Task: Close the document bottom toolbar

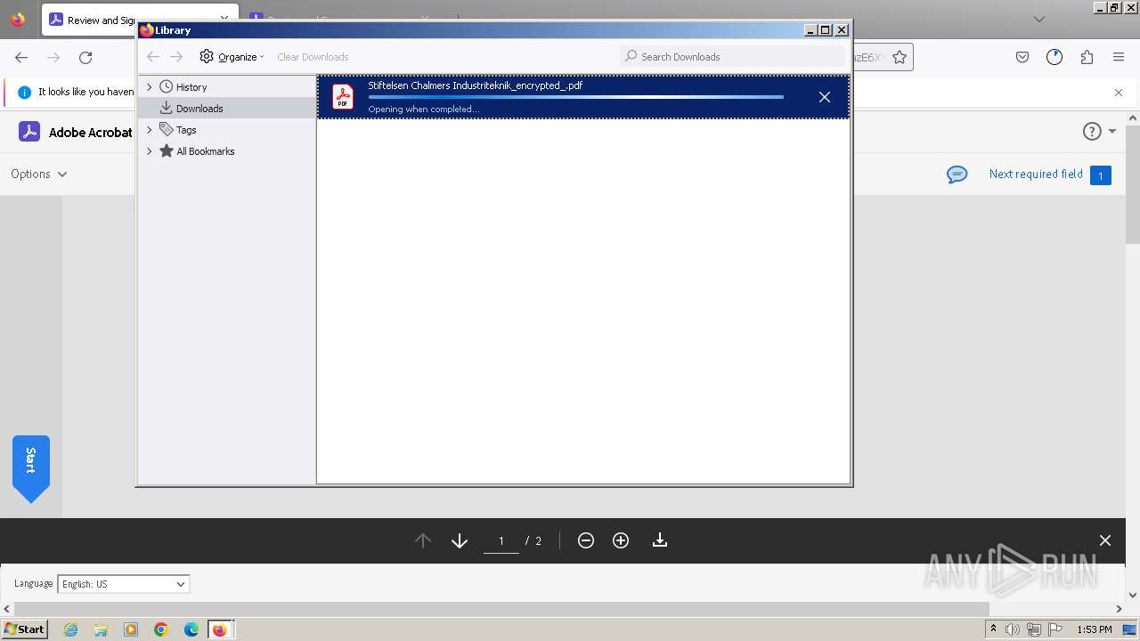Action: 1105,540
